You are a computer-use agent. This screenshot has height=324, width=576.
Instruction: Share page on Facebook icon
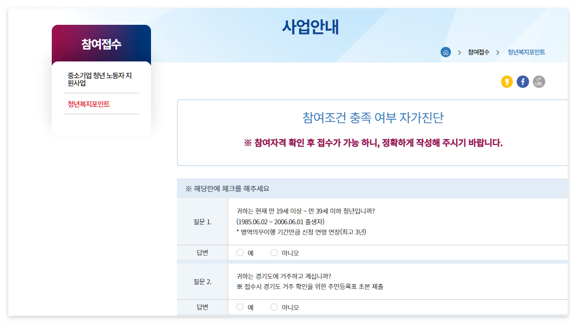coord(523,81)
